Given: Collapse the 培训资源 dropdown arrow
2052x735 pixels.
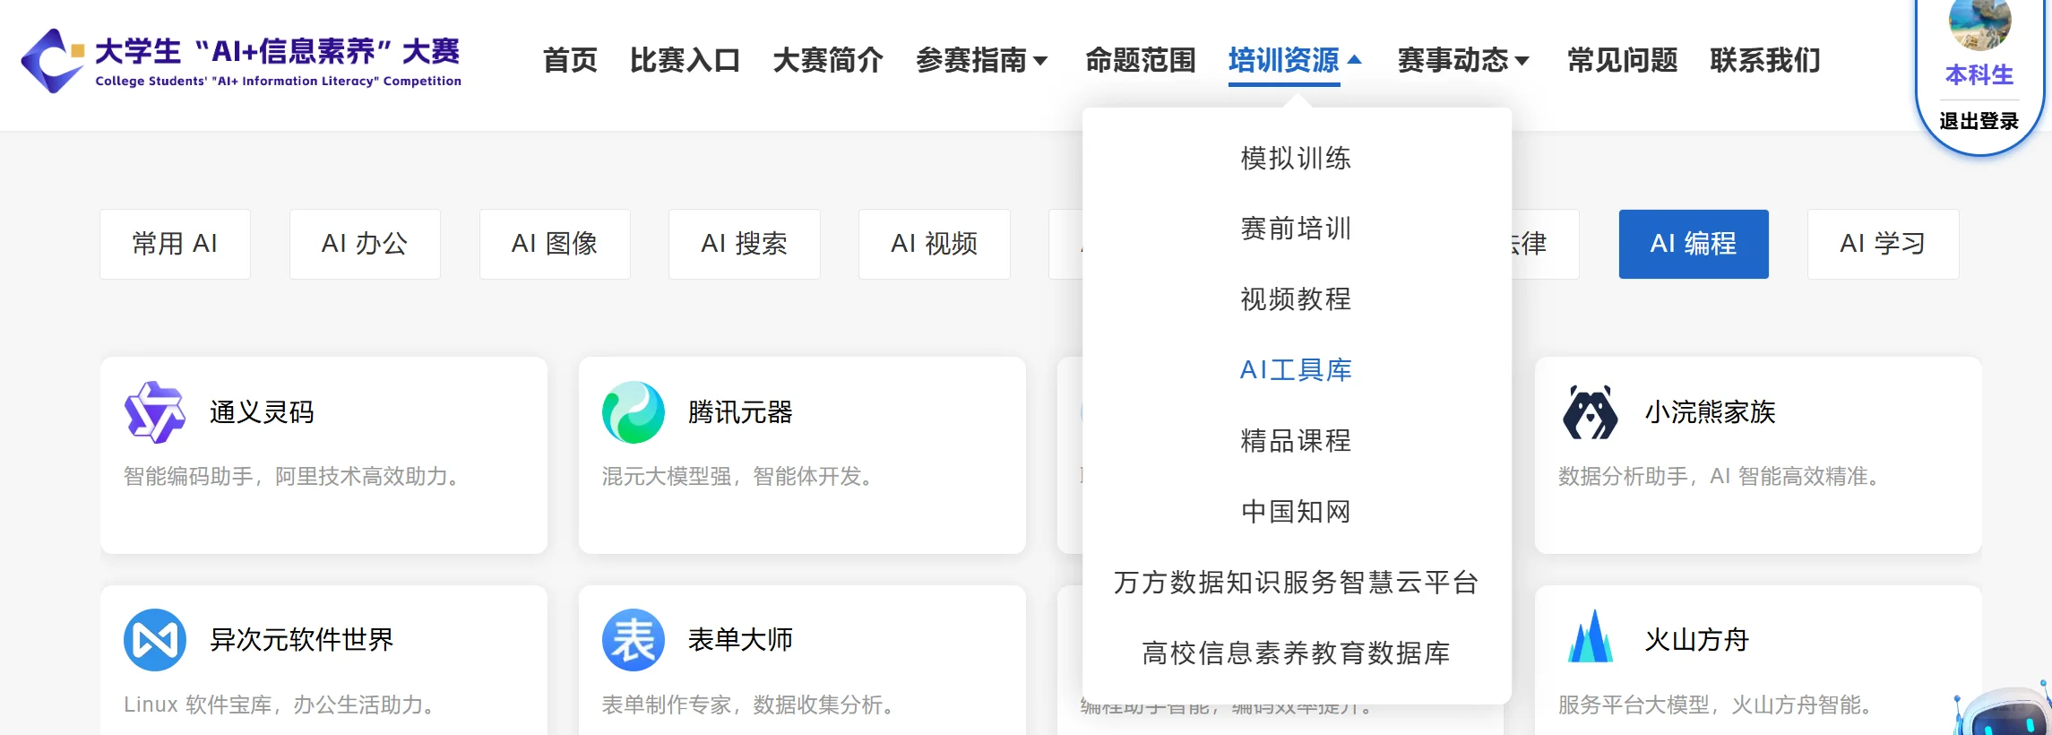Looking at the screenshot, I should 1355,60.
